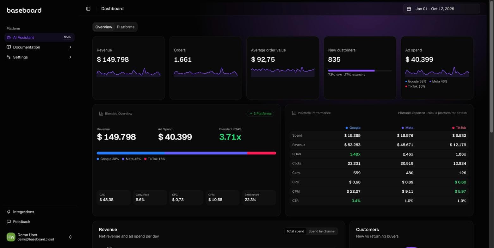This screenshot has width=494, height=248.
Task: Open the Demo User account switcher
Action: coord(40,237)
